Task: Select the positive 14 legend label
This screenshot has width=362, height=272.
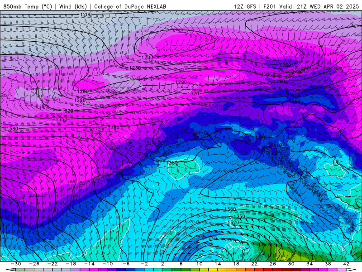Action: [218, 264]
